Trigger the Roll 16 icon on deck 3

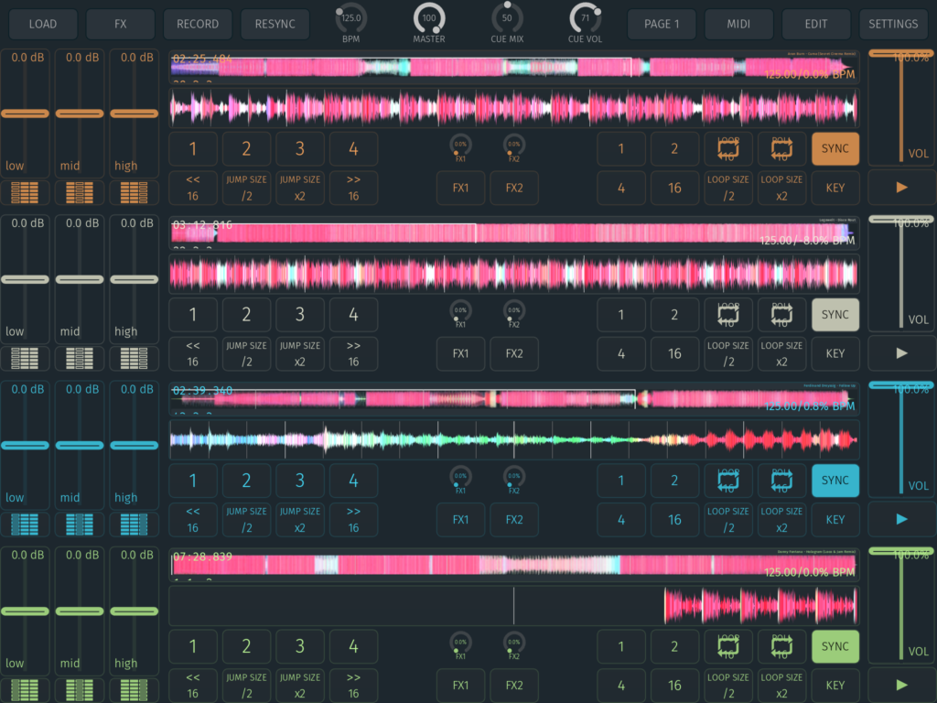pyautogui.click(x=781, y=481)
